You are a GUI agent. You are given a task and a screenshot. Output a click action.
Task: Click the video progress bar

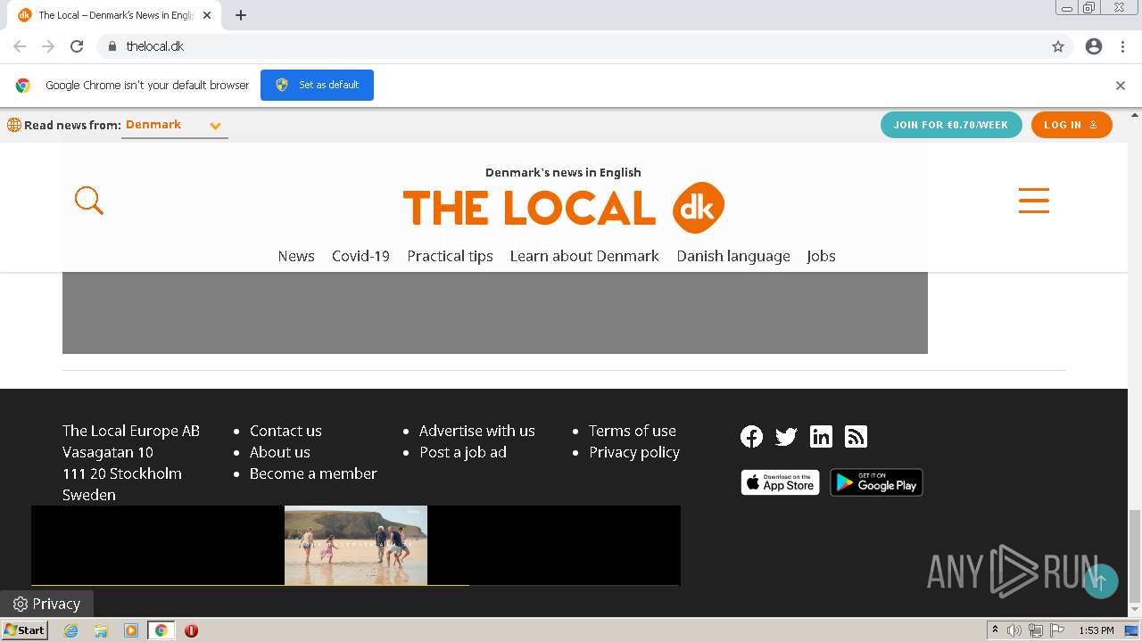[355, 585]
